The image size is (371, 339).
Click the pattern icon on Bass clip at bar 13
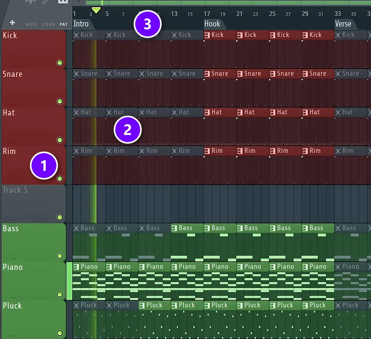(x=174, y=228)
